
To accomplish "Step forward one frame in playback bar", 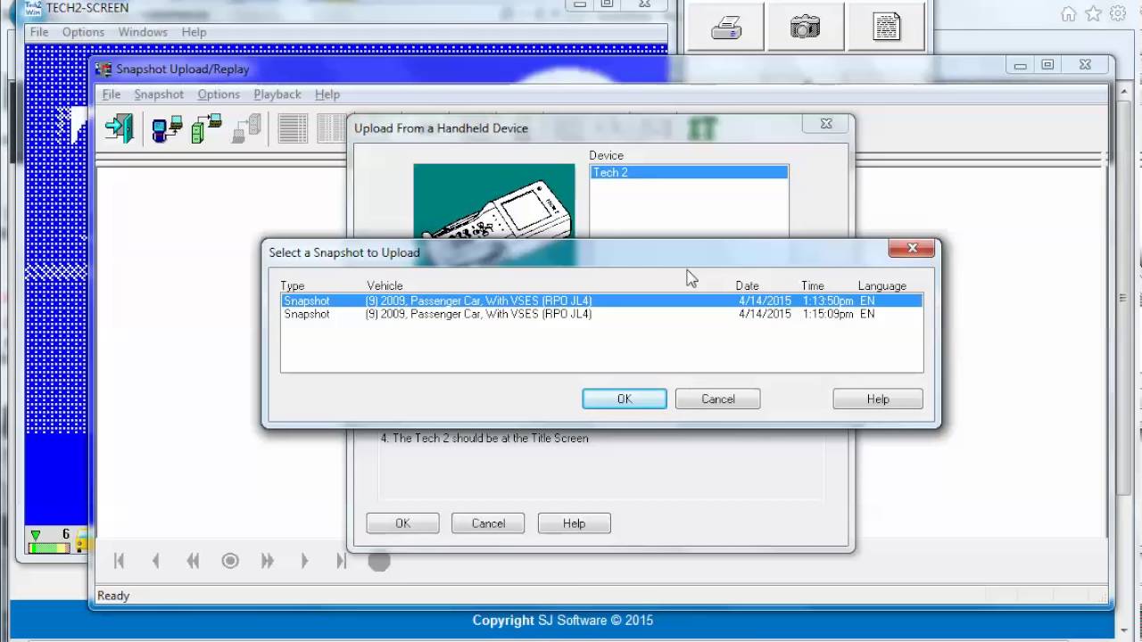I will [x=304, y=561].
